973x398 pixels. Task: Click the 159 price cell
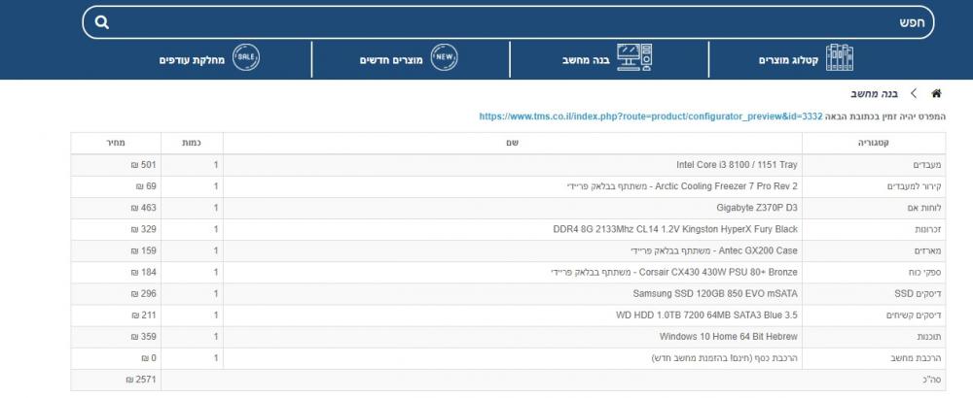(116, 250)
